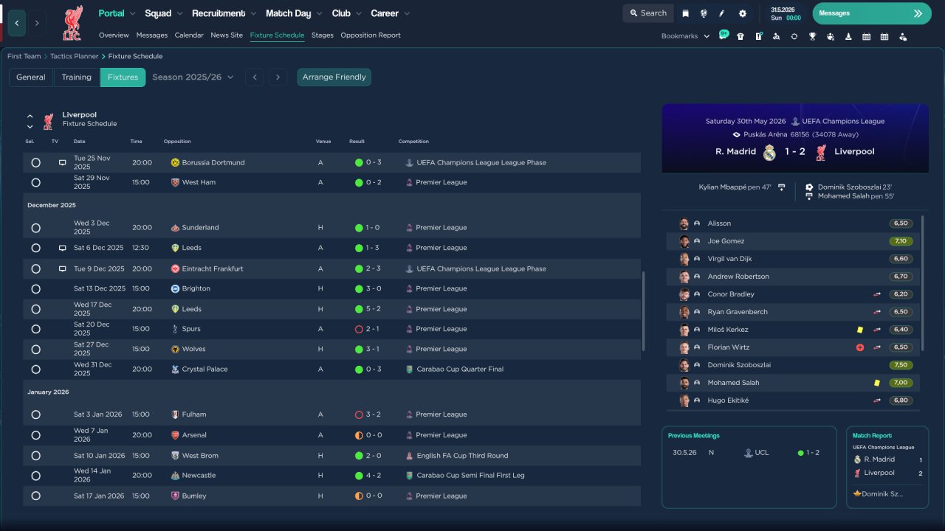Click the Liverpool club crest in the header
Viewport: 945px width, 531px height.
[72, 23]
